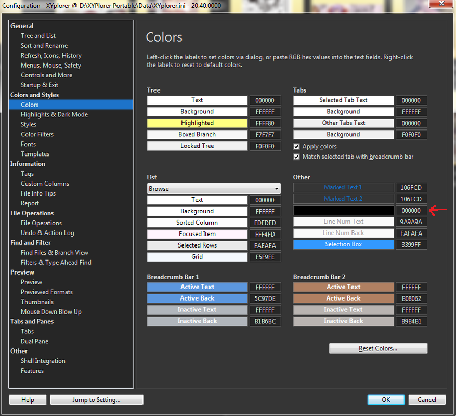Choose Marked Text 1 color
The image size is (456, 416).
(344, 187)
